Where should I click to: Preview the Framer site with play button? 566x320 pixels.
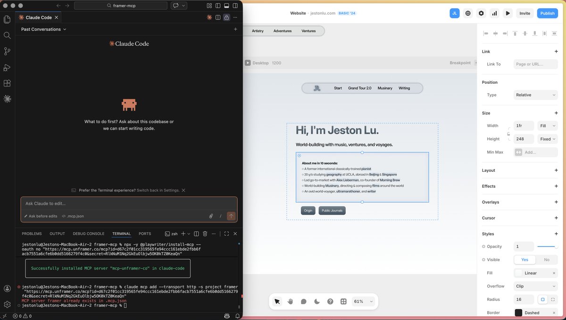(508, 13)
